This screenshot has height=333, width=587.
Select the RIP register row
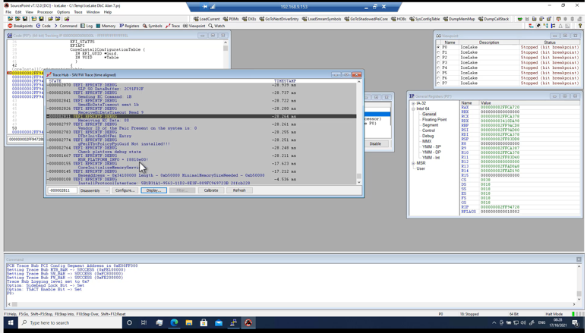pos(520,207)
